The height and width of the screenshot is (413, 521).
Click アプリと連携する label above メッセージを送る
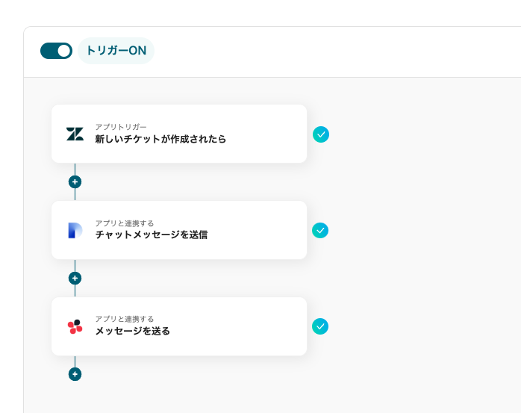[x=125, y=319]
